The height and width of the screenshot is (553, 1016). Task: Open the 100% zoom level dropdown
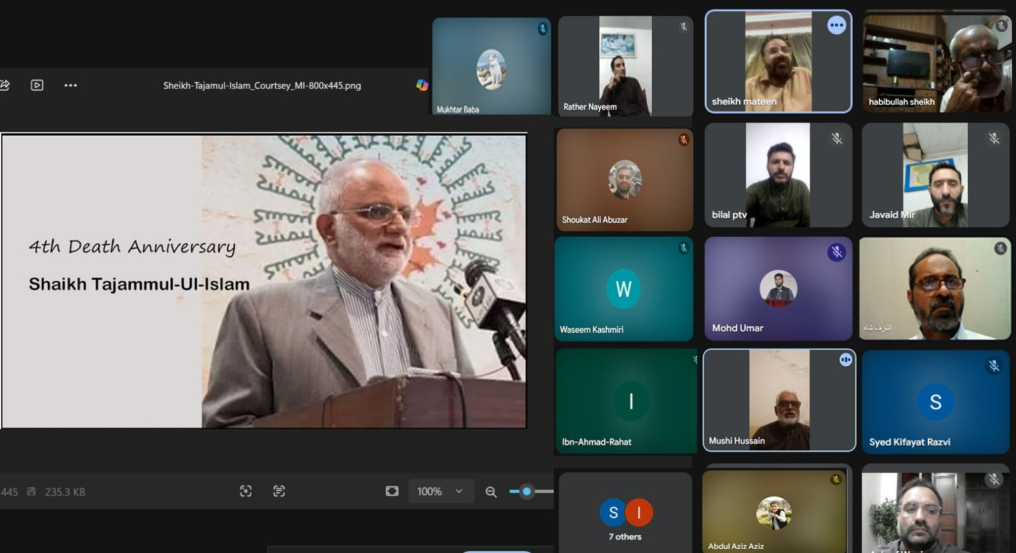click(440, 491)
